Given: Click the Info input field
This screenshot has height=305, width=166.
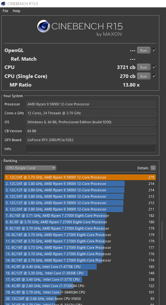Looking at the screenshot, I should point(91,149).
